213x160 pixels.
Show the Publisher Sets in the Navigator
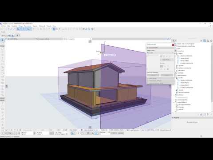(211, 40)
